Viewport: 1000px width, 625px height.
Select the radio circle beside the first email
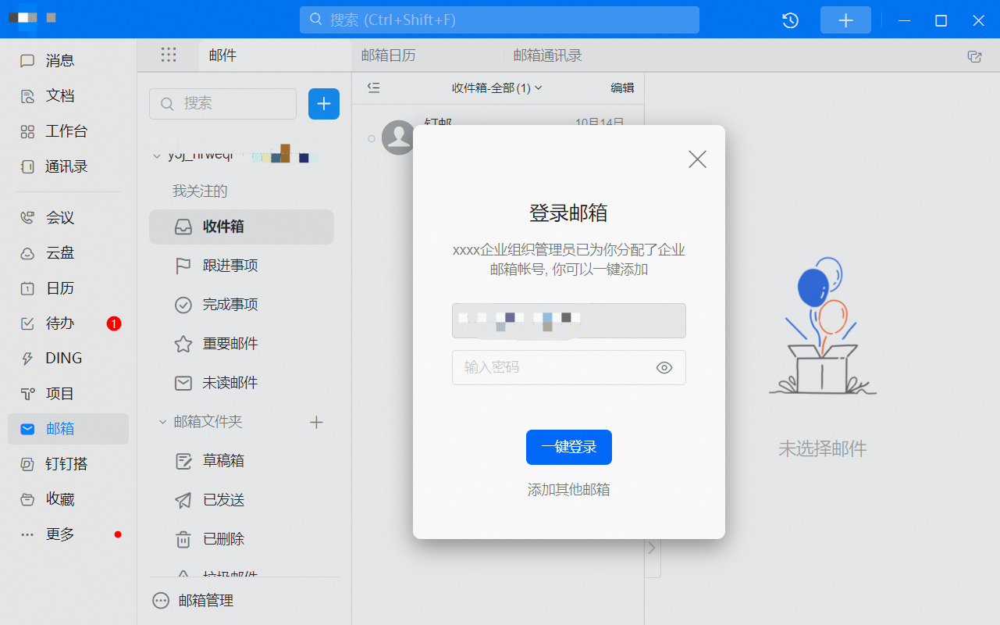coord(372,138)
